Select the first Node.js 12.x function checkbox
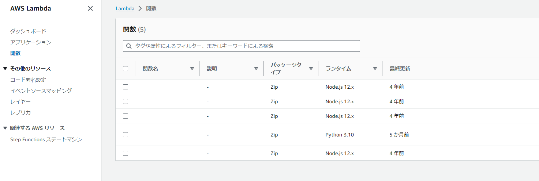 pyautogui.click(x=126, y=87)
